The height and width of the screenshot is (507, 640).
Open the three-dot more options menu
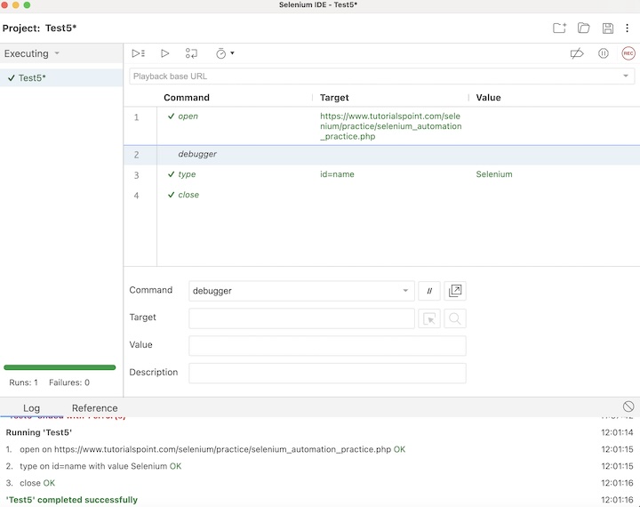click(x=628, y=28)
